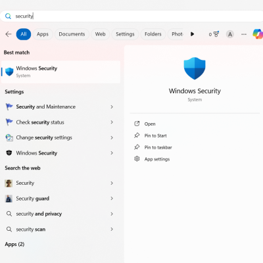Open Security and Maintenance setting
Viewport: 263px width, 263px height.
click(60, 107)
